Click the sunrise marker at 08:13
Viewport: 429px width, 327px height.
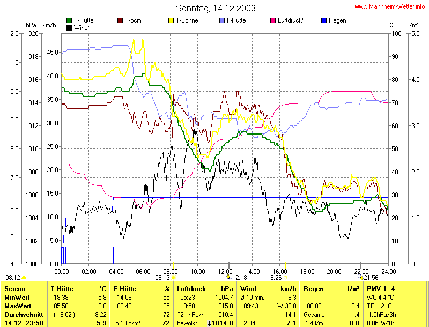(x=173, y=278)
